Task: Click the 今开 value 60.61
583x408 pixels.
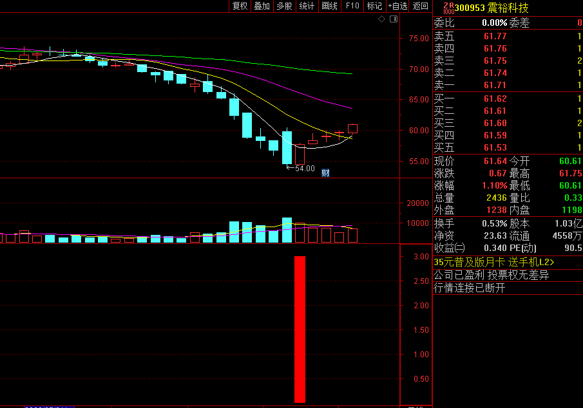Action: pyautogui.click(x=570, y=161)
